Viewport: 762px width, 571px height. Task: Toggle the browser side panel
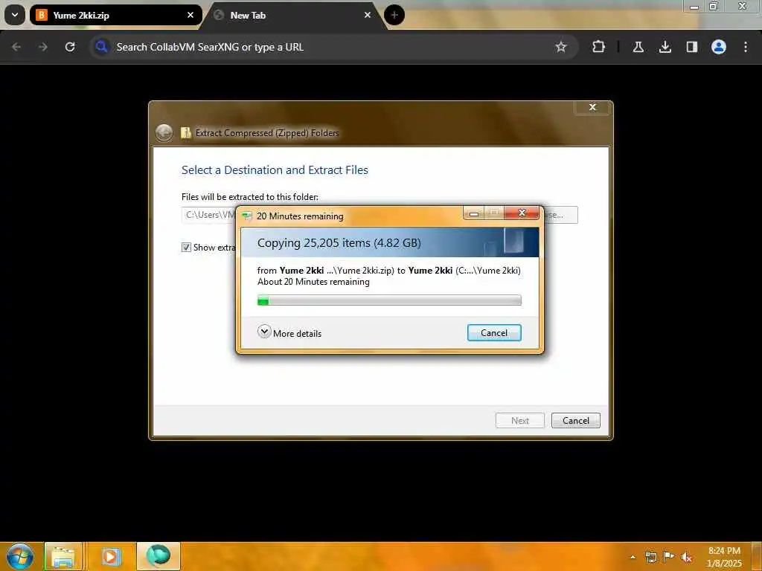[691, 47]
